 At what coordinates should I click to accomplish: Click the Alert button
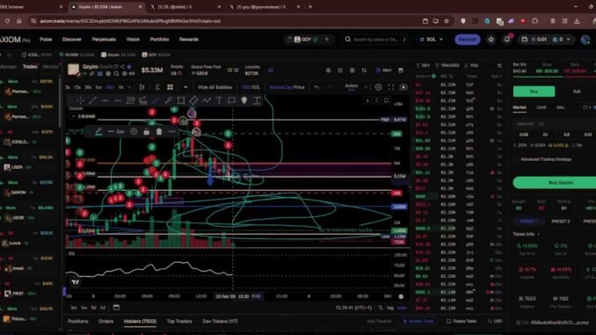383,70
